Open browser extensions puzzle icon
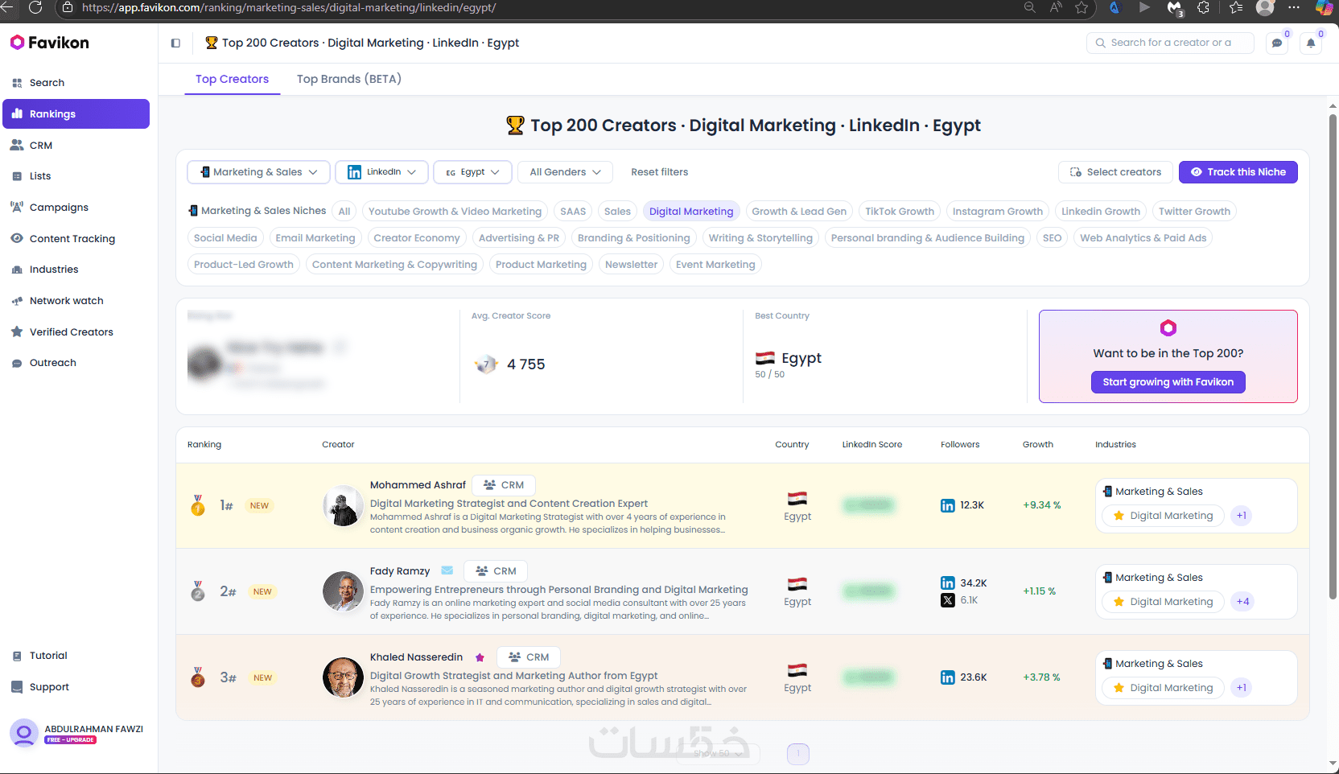Viewport: 1339px width, 774px height. point(1203,7)
